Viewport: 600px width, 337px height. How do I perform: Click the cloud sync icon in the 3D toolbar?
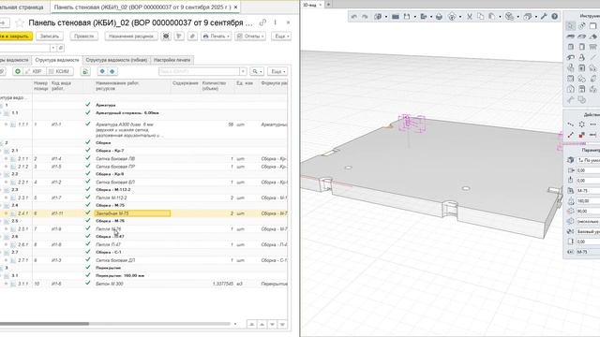point(452,17)
